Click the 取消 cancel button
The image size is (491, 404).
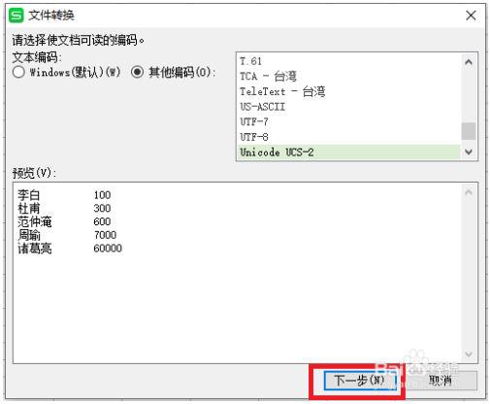click(441, 380)
